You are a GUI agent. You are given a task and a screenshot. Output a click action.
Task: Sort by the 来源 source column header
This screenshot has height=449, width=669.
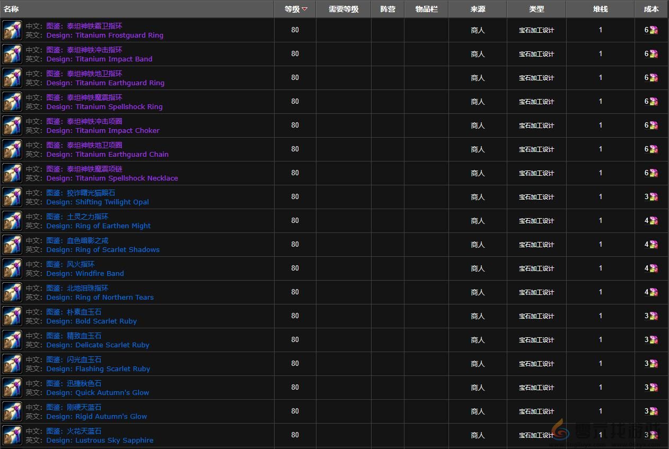[478, 9]
